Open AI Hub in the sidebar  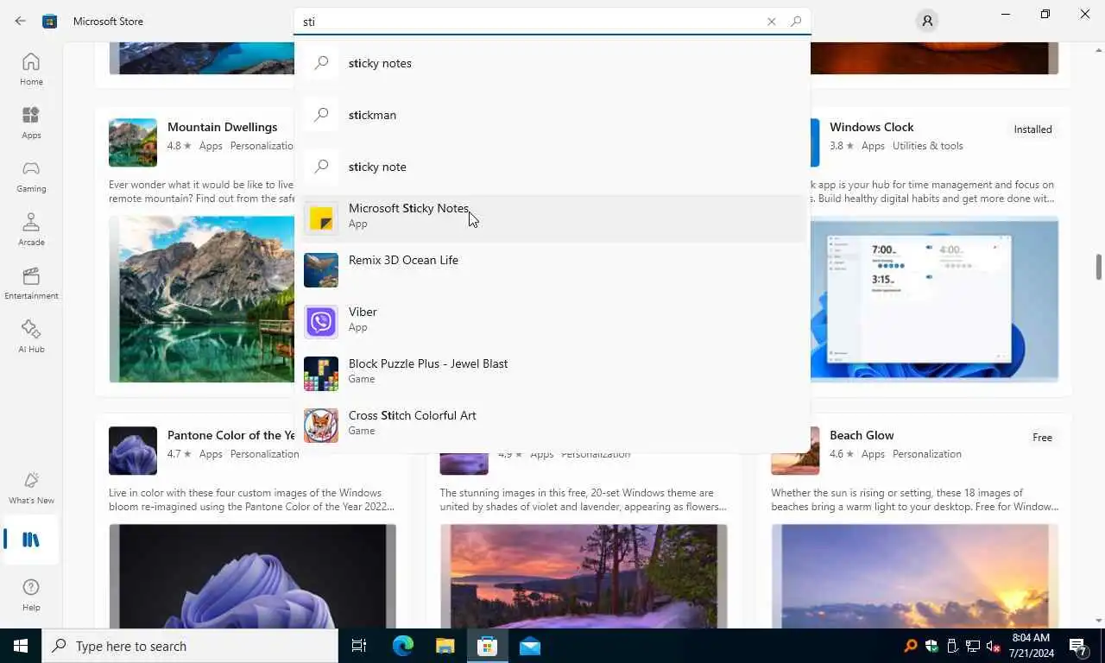click(x=31, y=337)
